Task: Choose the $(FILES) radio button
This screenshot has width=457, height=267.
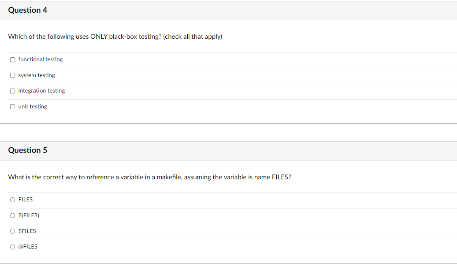Action: (13, 215)
